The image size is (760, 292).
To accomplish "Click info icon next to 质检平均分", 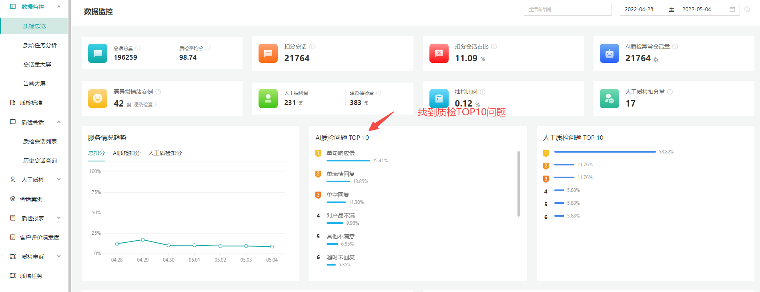I will 208,48.
